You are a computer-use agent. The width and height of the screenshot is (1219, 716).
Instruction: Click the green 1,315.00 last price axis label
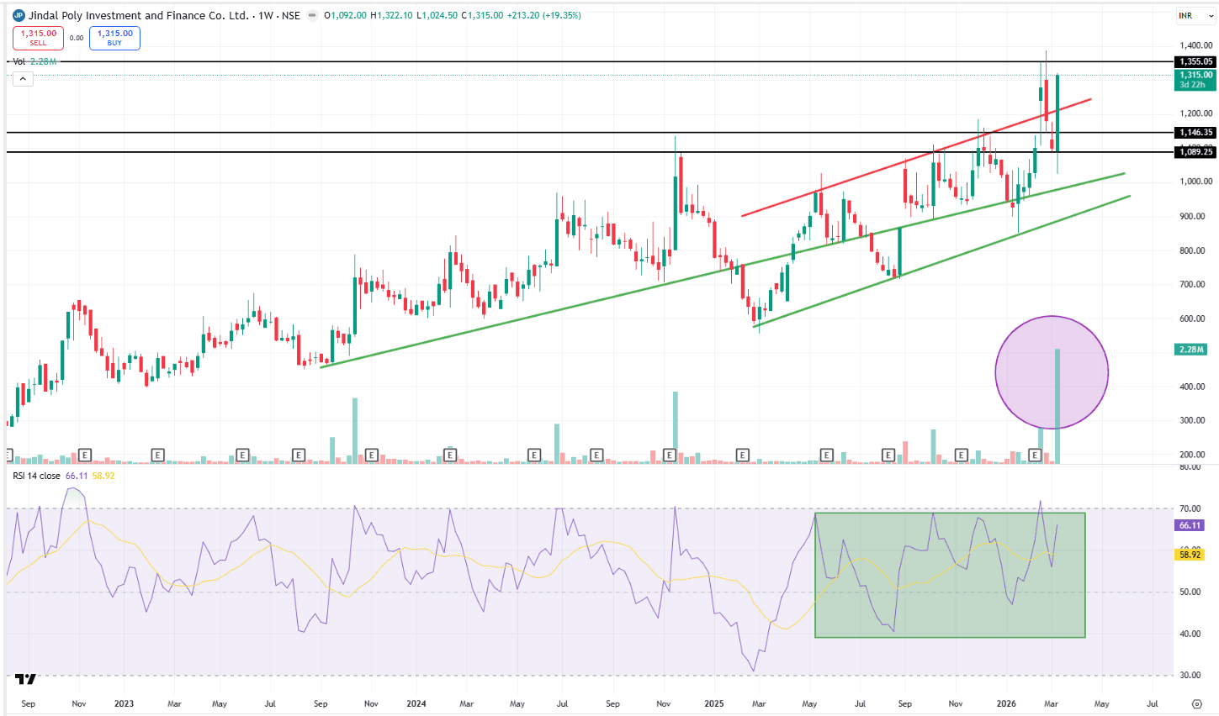click(1195, 79)
